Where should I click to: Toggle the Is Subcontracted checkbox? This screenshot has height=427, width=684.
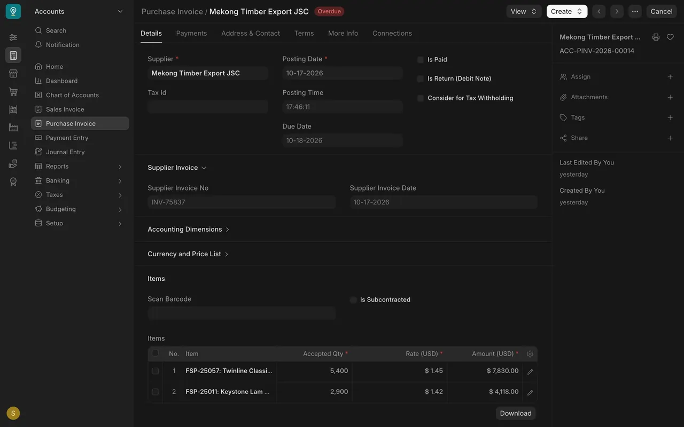[x=353, y=300]
